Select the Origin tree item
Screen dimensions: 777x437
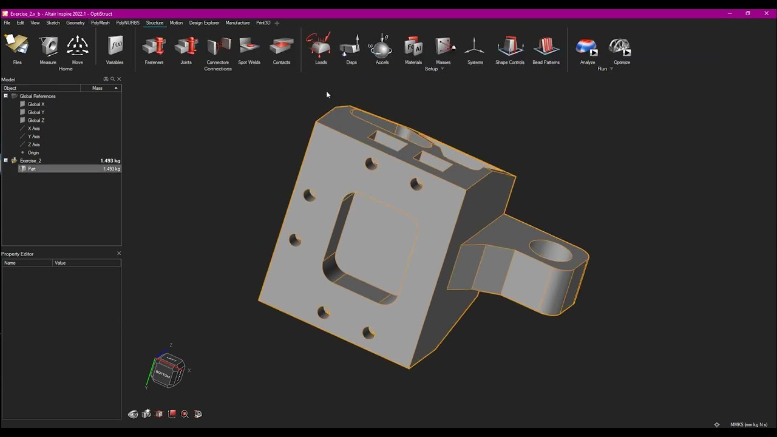click(x=33, y=152)
